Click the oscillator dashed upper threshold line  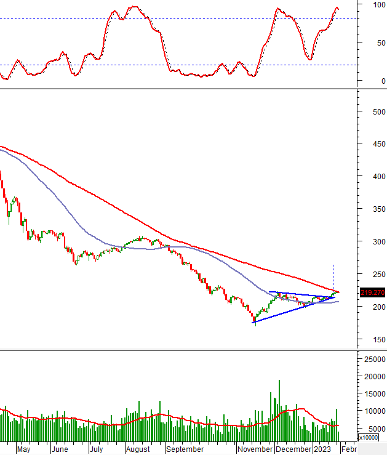click(x=178, y=19)
